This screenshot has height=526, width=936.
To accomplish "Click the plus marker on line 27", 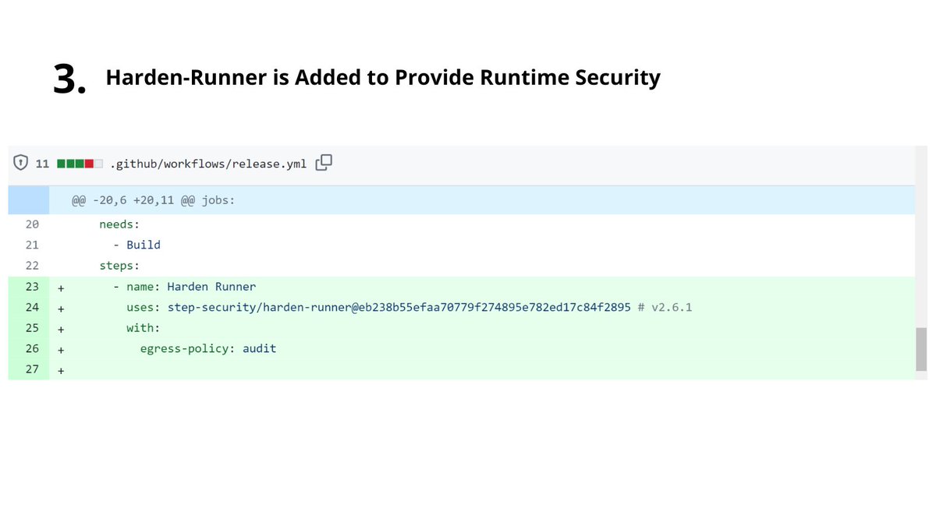I will [x=61, y=370].
